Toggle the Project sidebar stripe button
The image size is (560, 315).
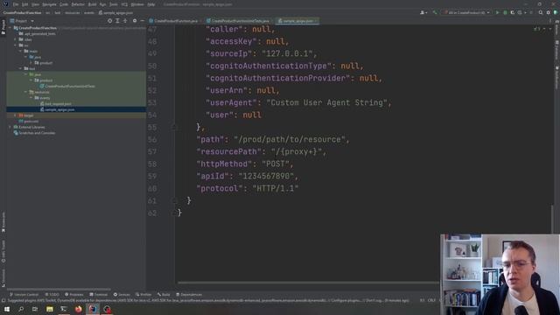click(3, 27)
